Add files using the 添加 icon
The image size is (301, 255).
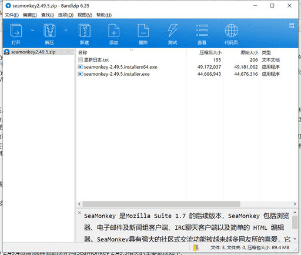[x=114, y=33]
